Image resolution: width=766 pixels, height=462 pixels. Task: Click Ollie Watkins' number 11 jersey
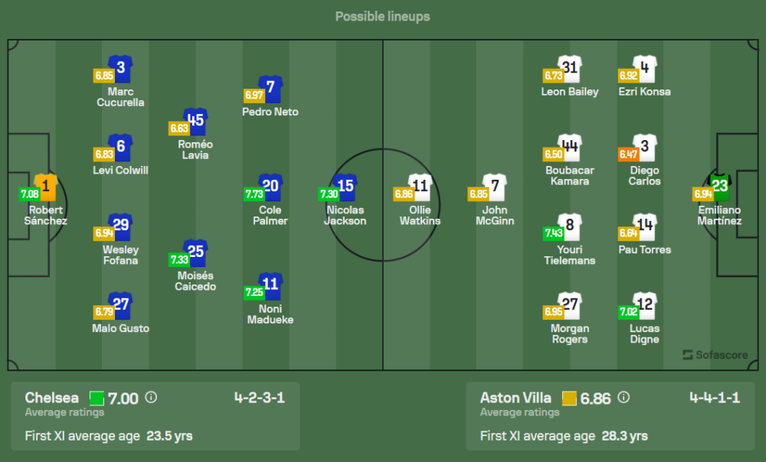click(421, 186)
